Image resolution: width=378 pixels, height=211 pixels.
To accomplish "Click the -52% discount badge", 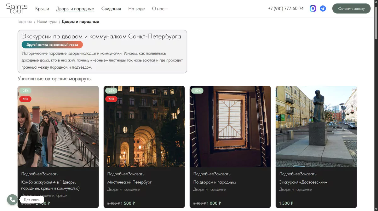I will (197, 91).
